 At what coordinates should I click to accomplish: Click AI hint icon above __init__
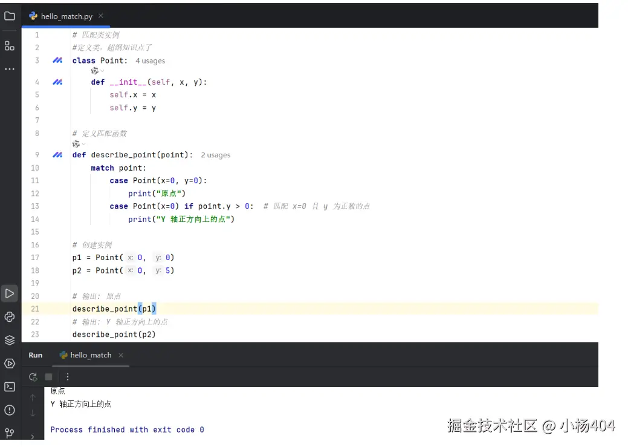pos(95,71)
